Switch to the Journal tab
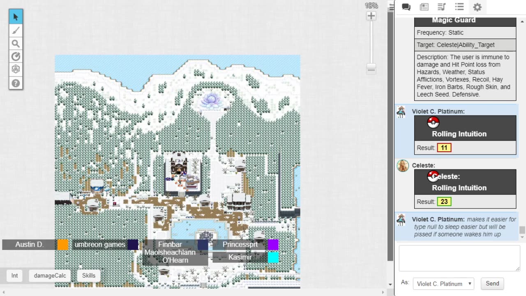The width and height of the screenshot is (526, 296). (424, 7)
